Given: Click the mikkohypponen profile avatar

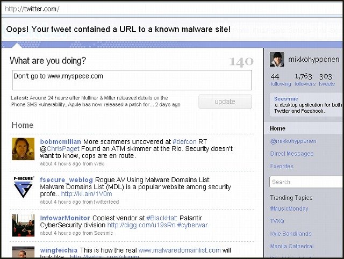Looking at the screenshot, I should coord(277,59).
